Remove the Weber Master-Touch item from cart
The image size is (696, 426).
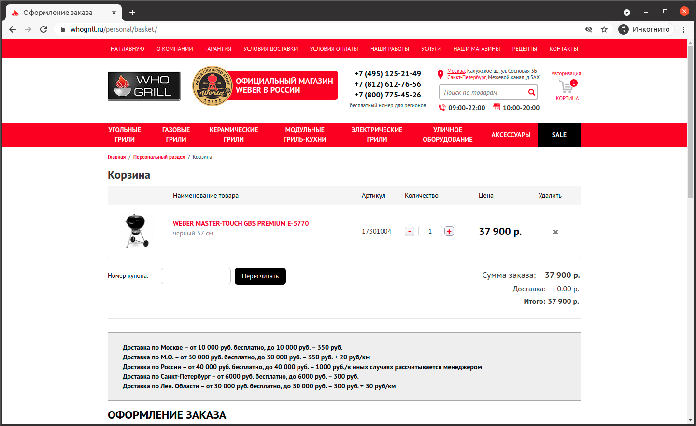(x=555, y=232)
